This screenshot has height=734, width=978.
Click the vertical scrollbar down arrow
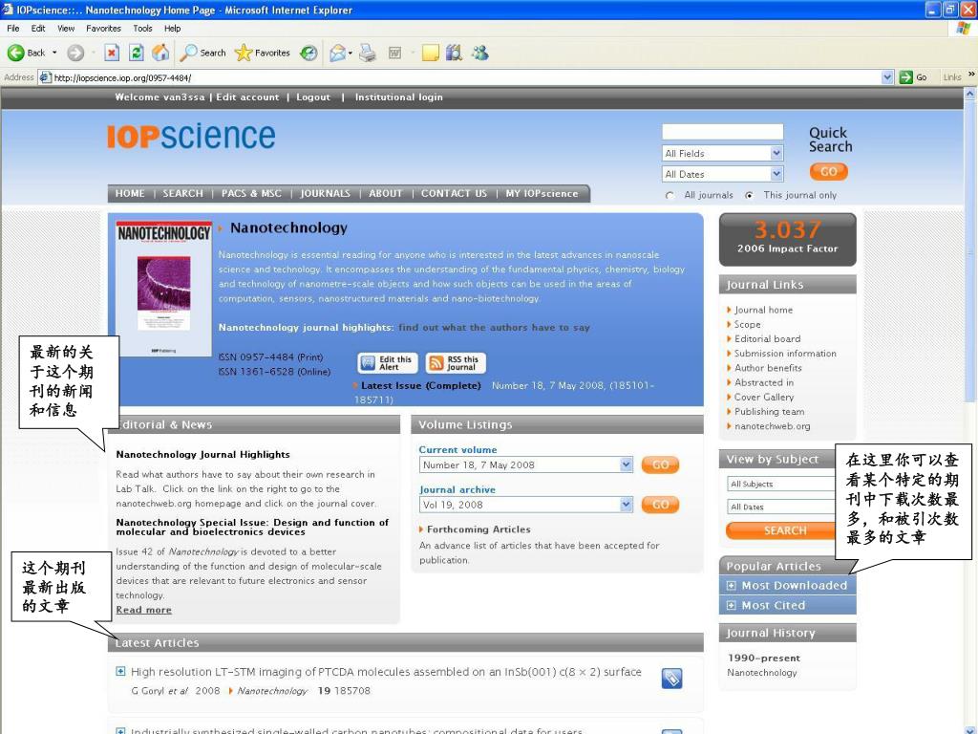pyautogui.click(x=970, y=728)
